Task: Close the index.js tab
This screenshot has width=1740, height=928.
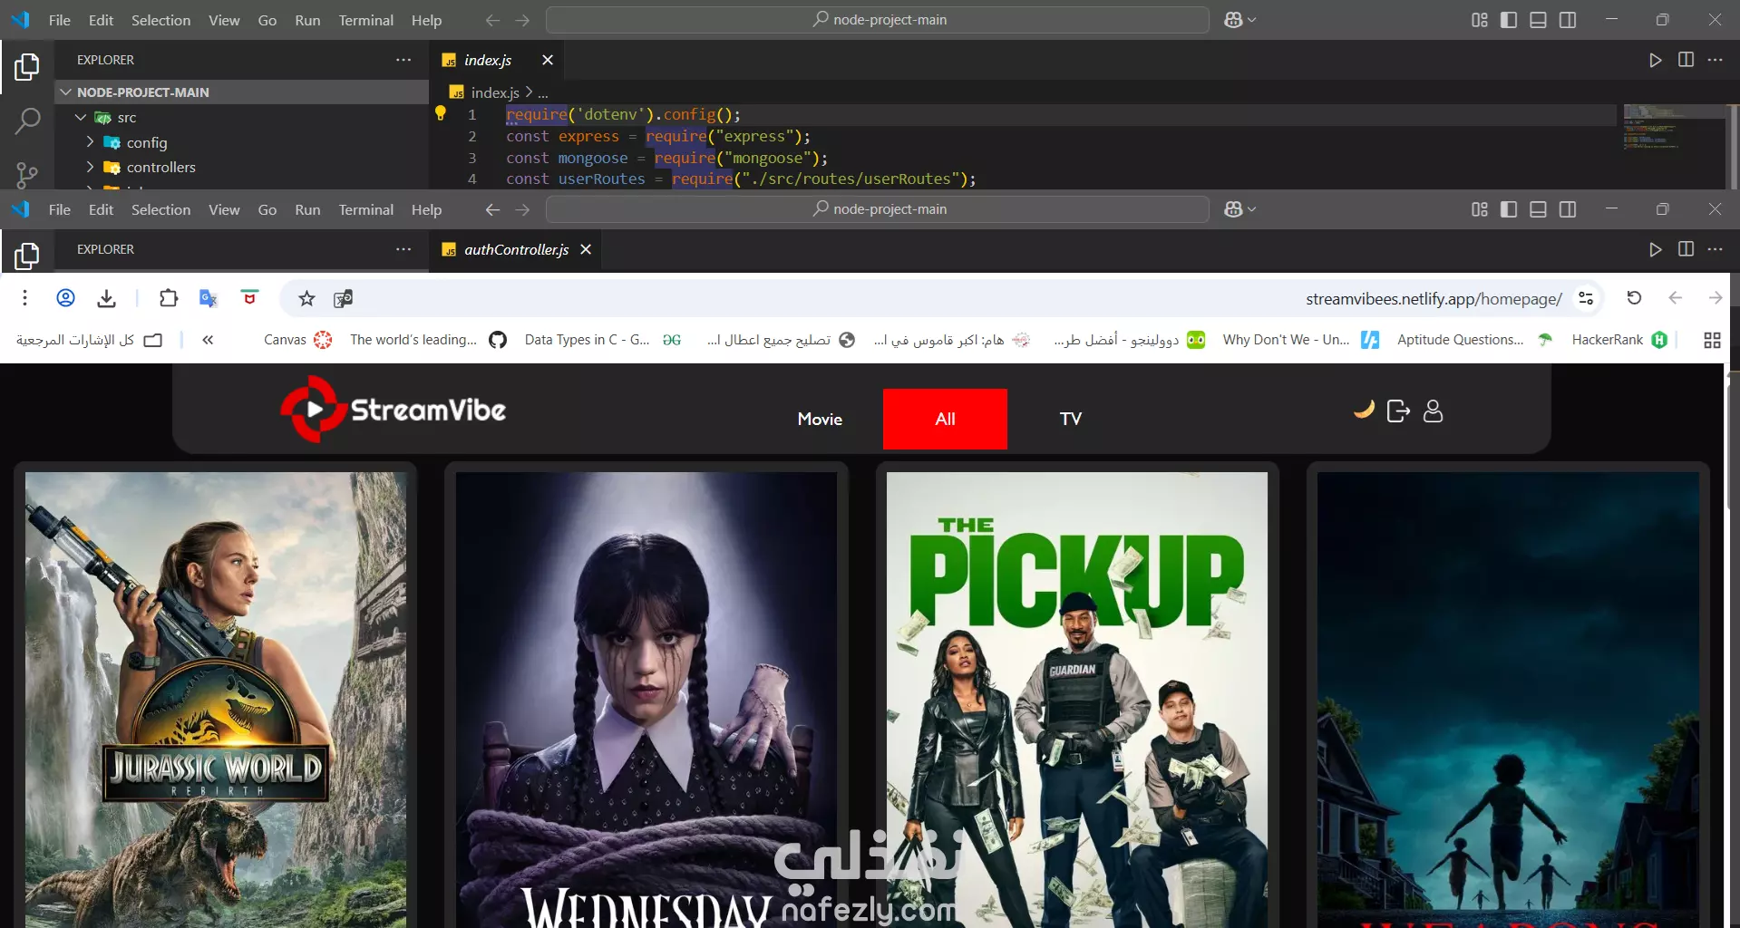Action: (548, 60)
